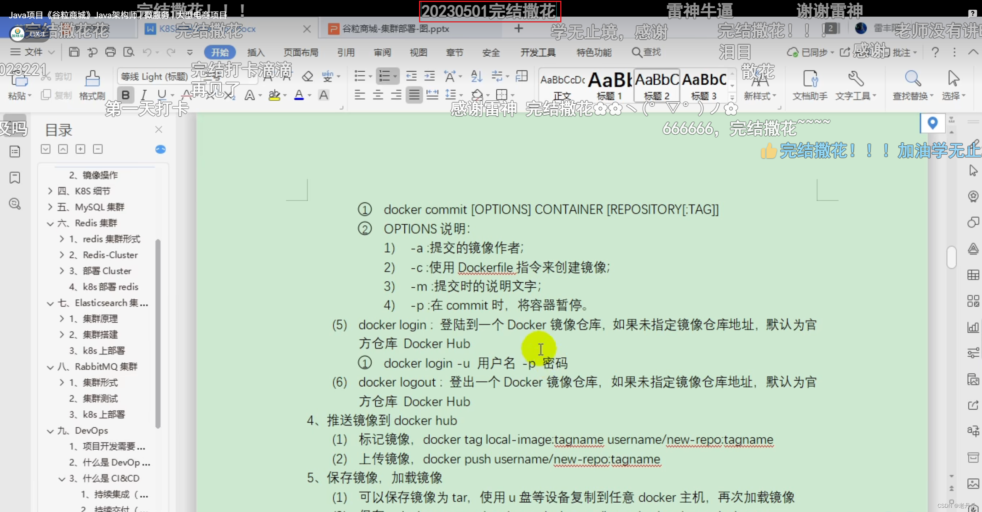The image size is (982, 512).
Task: Collapse the 九、DevOps outline node
Action: point(50,431)
